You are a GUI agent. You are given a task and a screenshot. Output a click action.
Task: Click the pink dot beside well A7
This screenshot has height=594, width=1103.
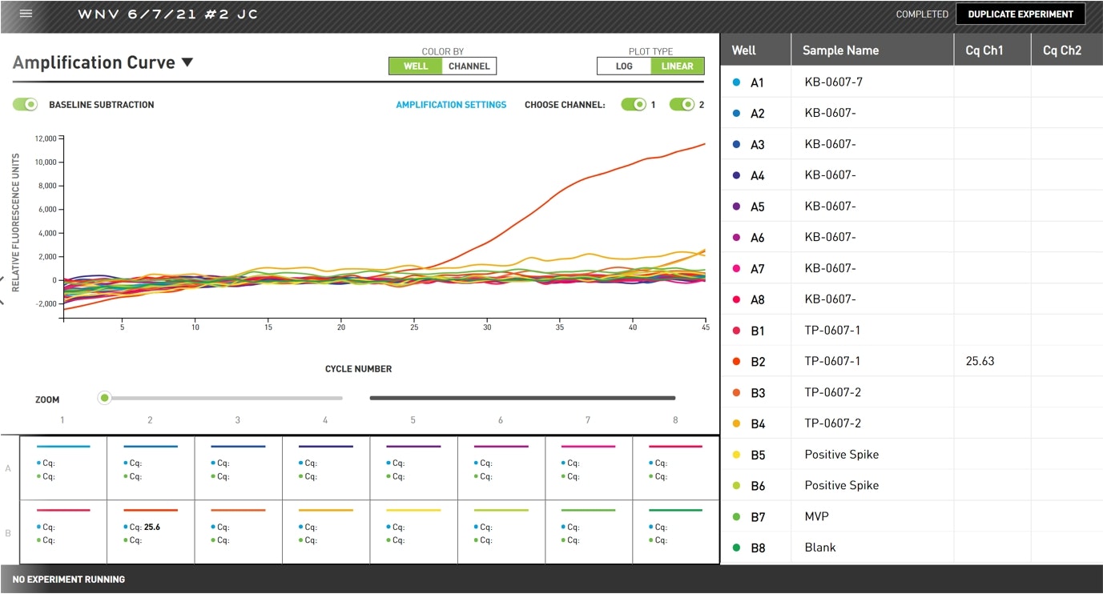[736, 269]
